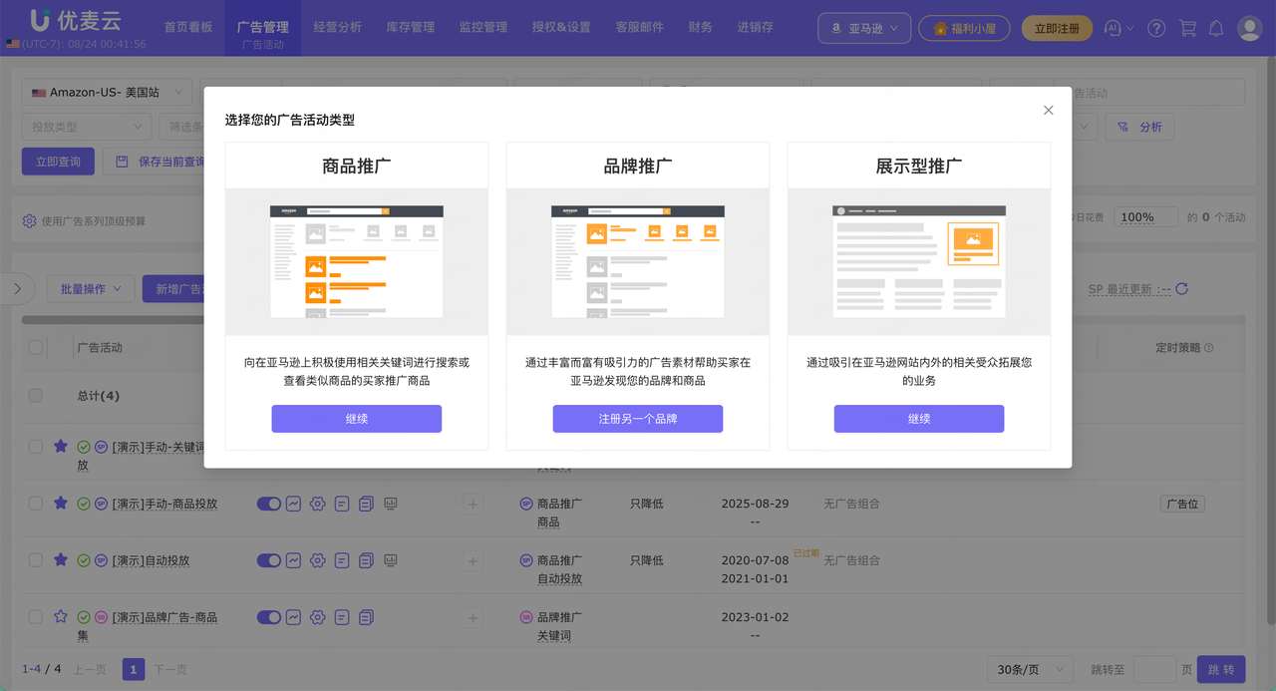Open the 批量操作 dropdown

click(x=91, y=289)
